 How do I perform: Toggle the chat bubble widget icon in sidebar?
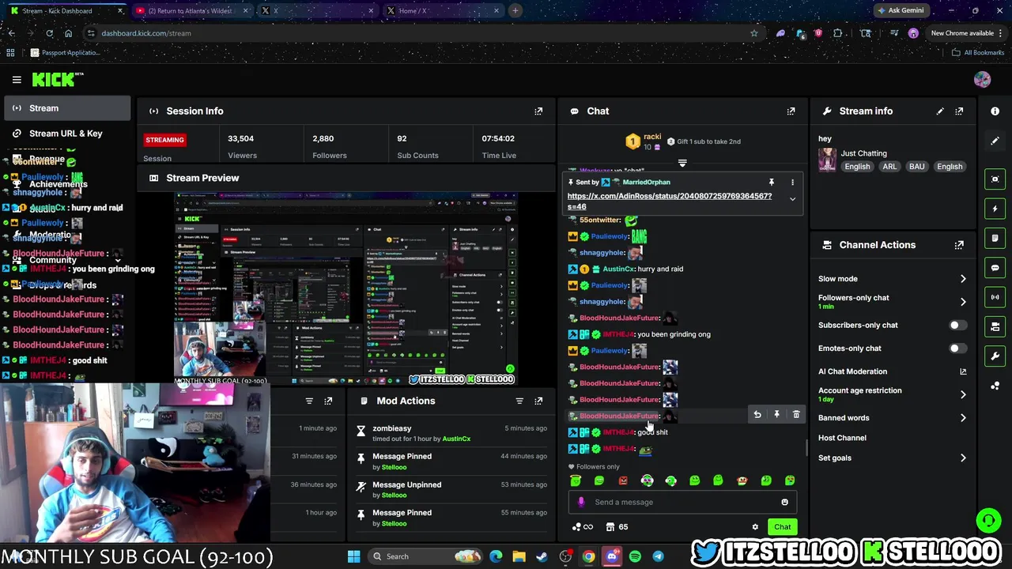[x=995, y=268]
